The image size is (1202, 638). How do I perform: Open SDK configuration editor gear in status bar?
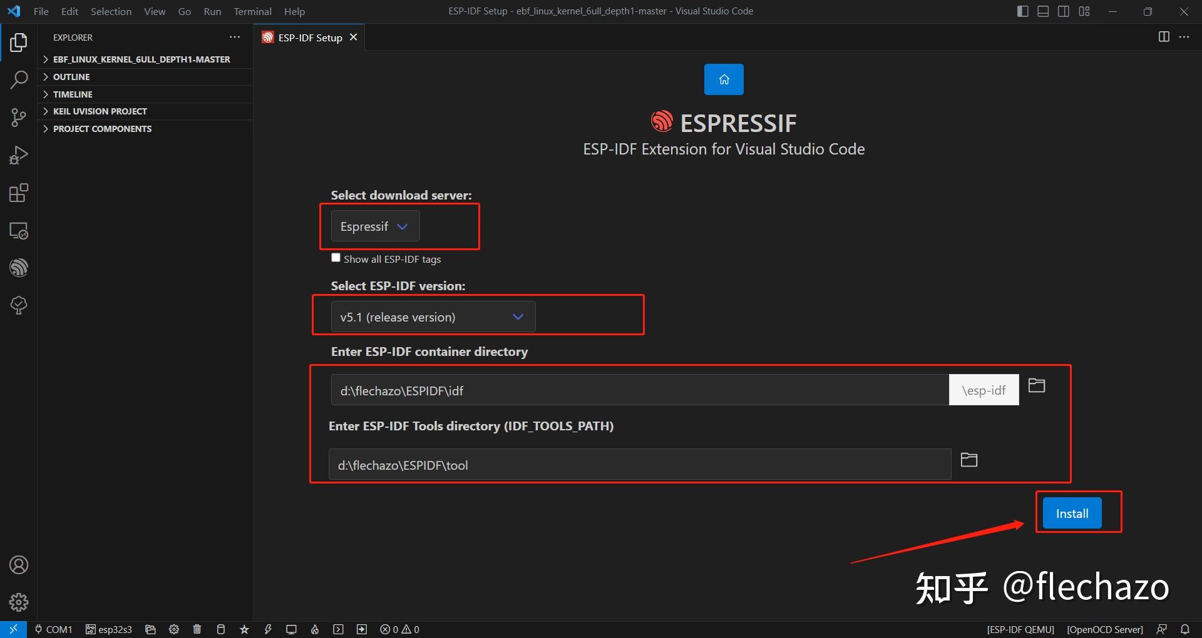pos(174,629)
